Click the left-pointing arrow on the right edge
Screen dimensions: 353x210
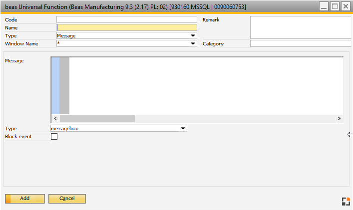(350, 134)
